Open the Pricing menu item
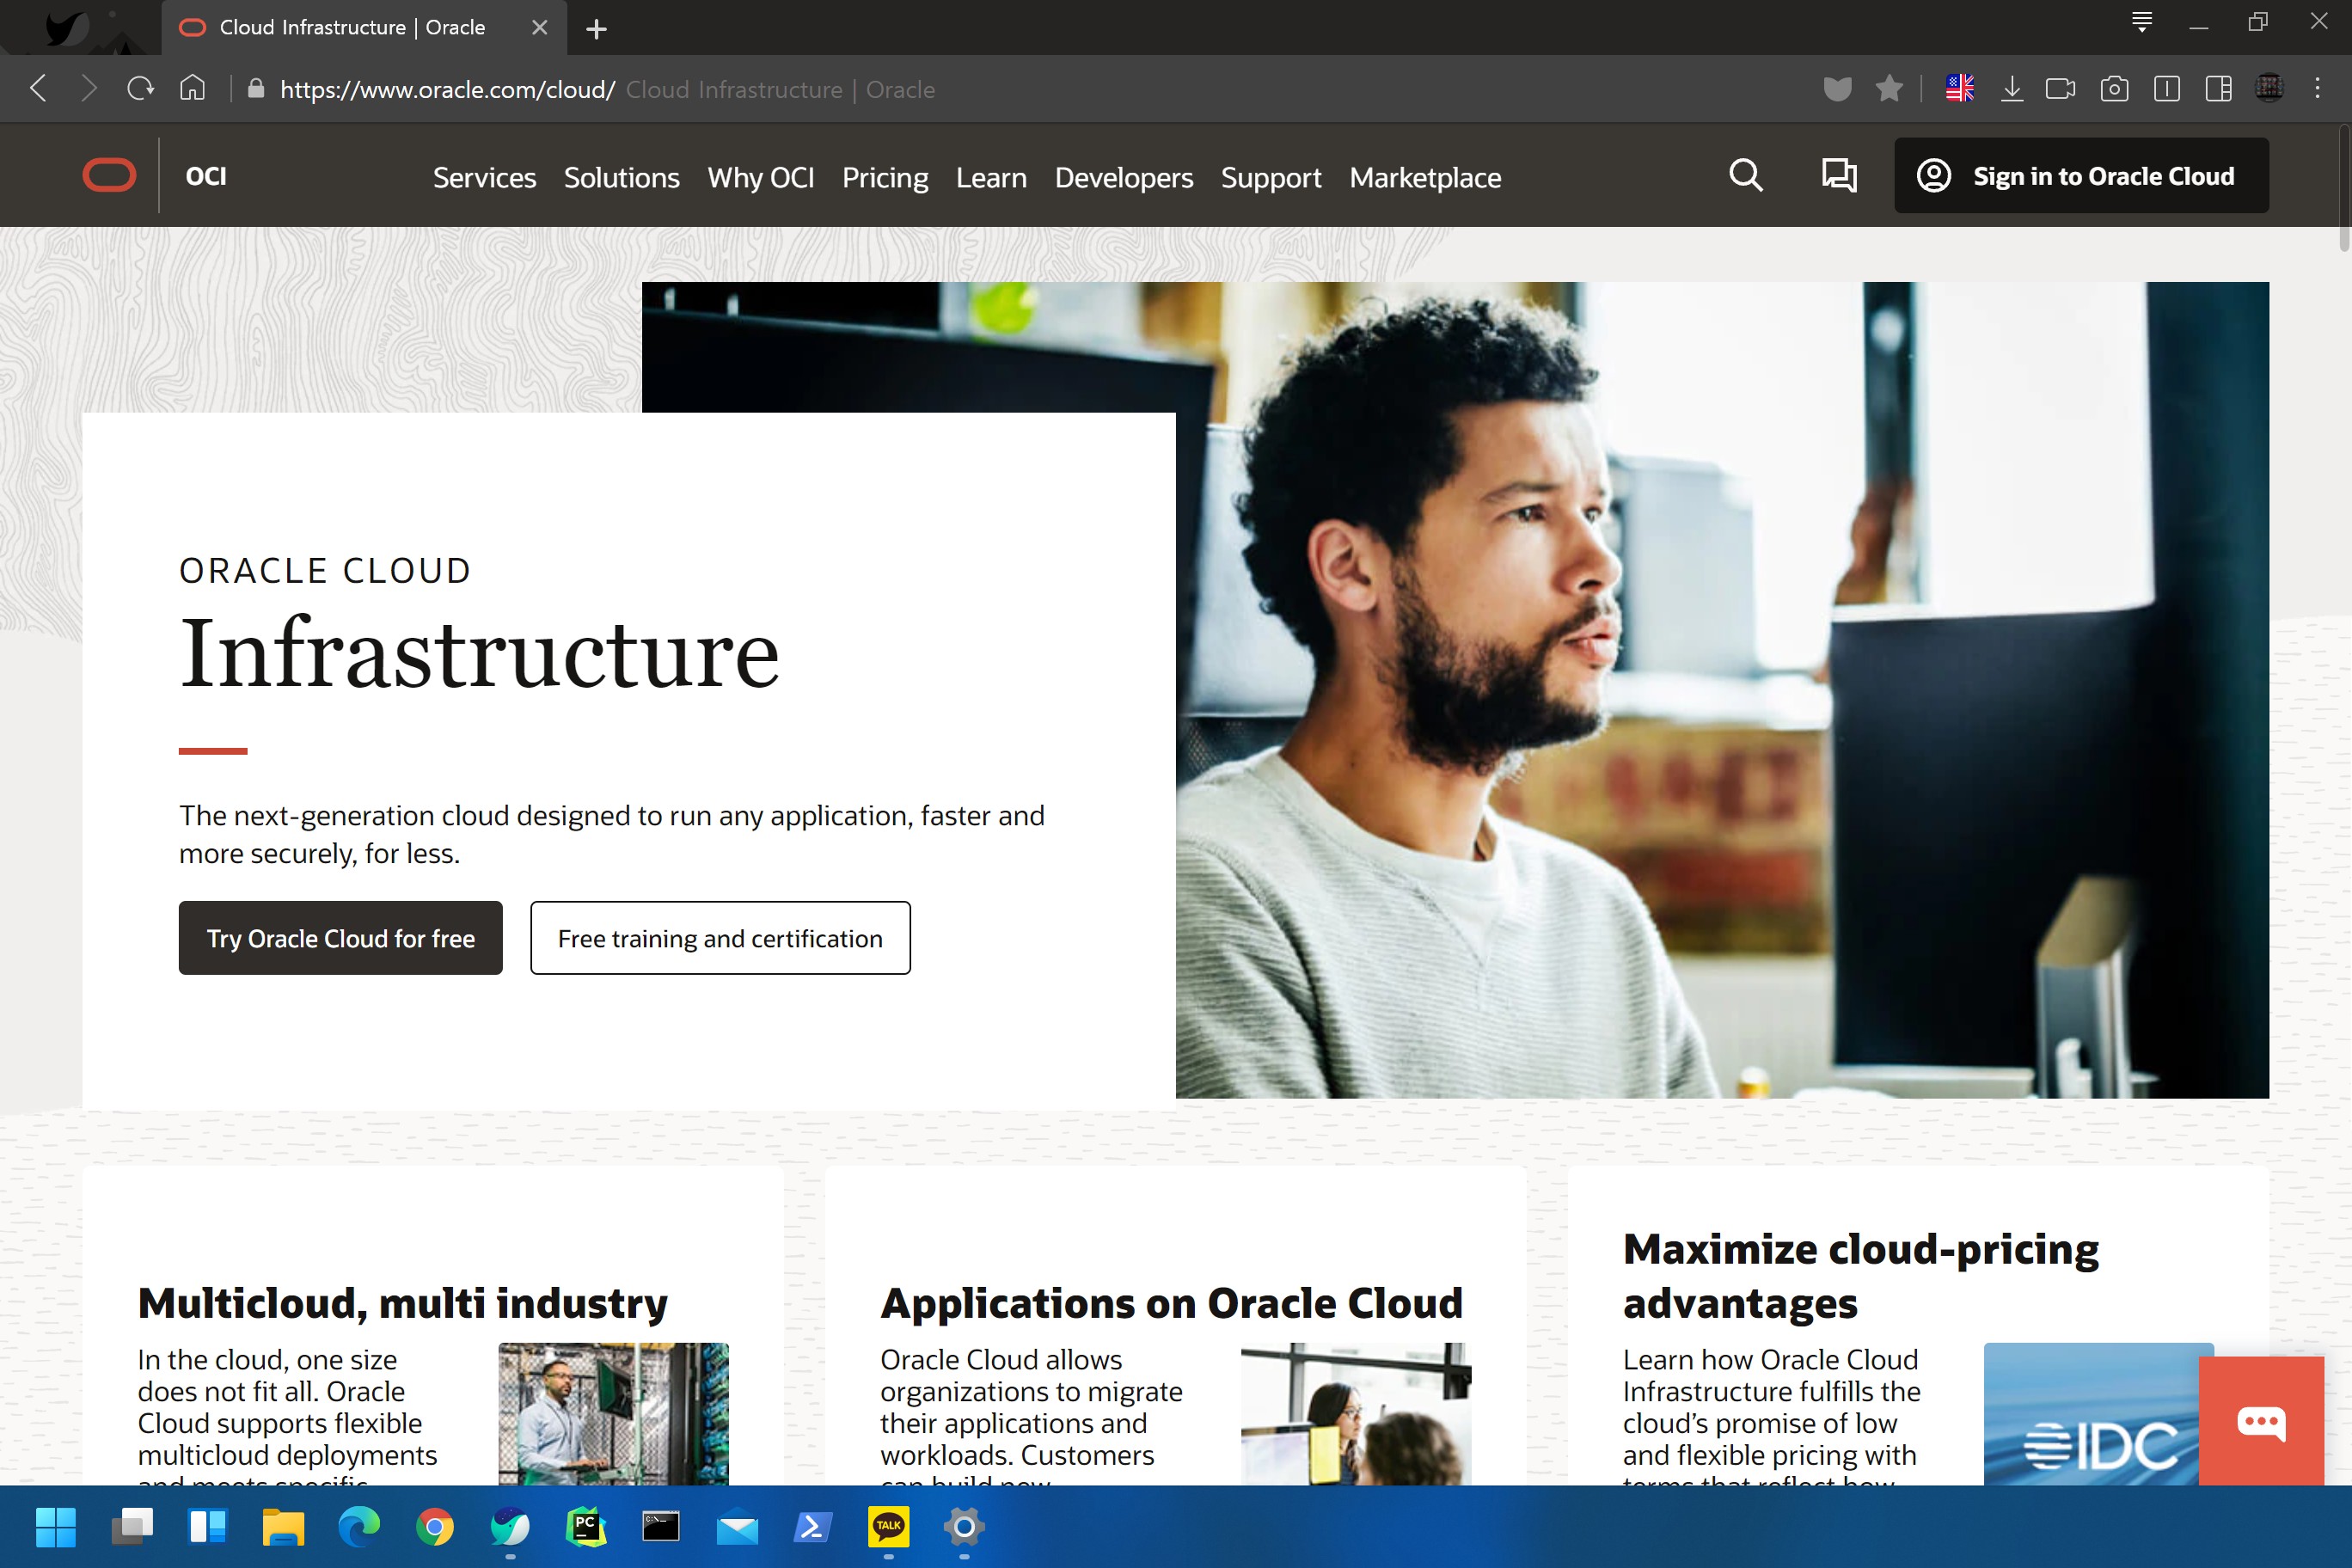 [x=884, y=178]
